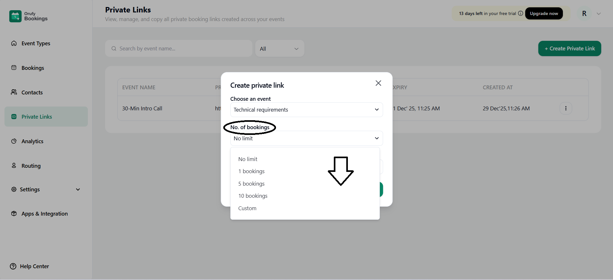Screen dimensions: 613x280
Task: Open the Help Center link
Action: [x=34, y=266]
